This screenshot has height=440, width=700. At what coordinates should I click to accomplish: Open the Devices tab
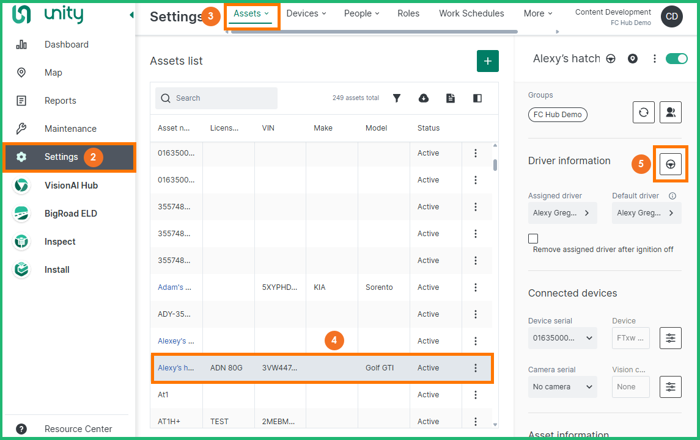coord(306,13)
